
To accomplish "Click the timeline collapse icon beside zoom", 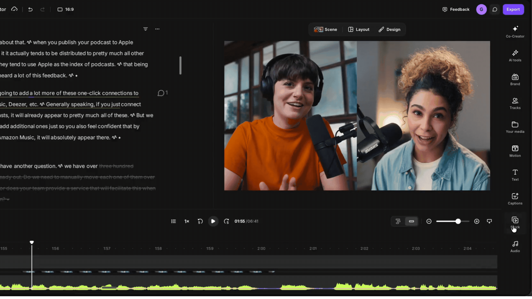I will tap(489, 221).
